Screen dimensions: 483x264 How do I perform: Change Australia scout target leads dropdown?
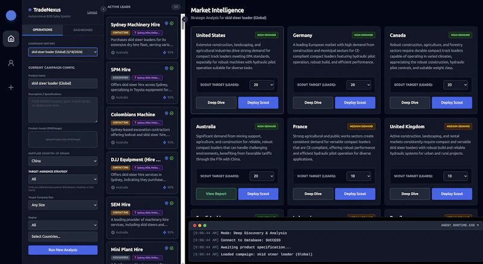point(262,176)
